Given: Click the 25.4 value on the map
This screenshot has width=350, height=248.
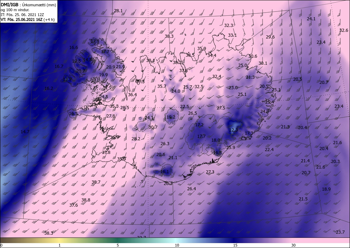Looking at the screenshot, I should point(269,102).
